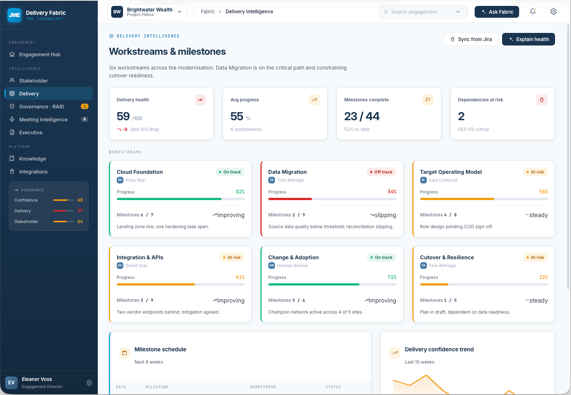
Task: Click the Milestones complete flag icon
Action: point(428,100)
